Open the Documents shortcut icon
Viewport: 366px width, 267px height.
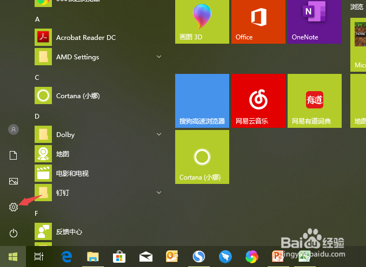point(14,155)
